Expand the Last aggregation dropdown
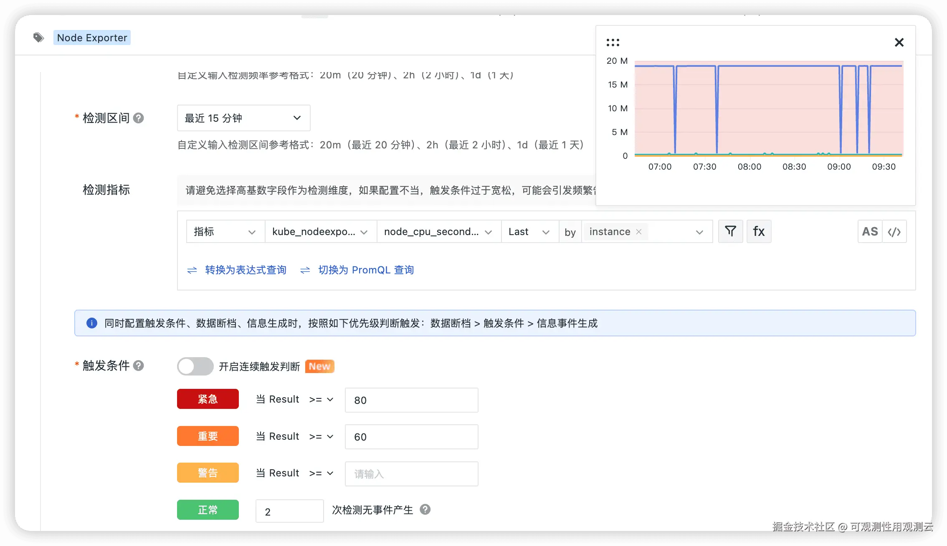 point(529,232)
